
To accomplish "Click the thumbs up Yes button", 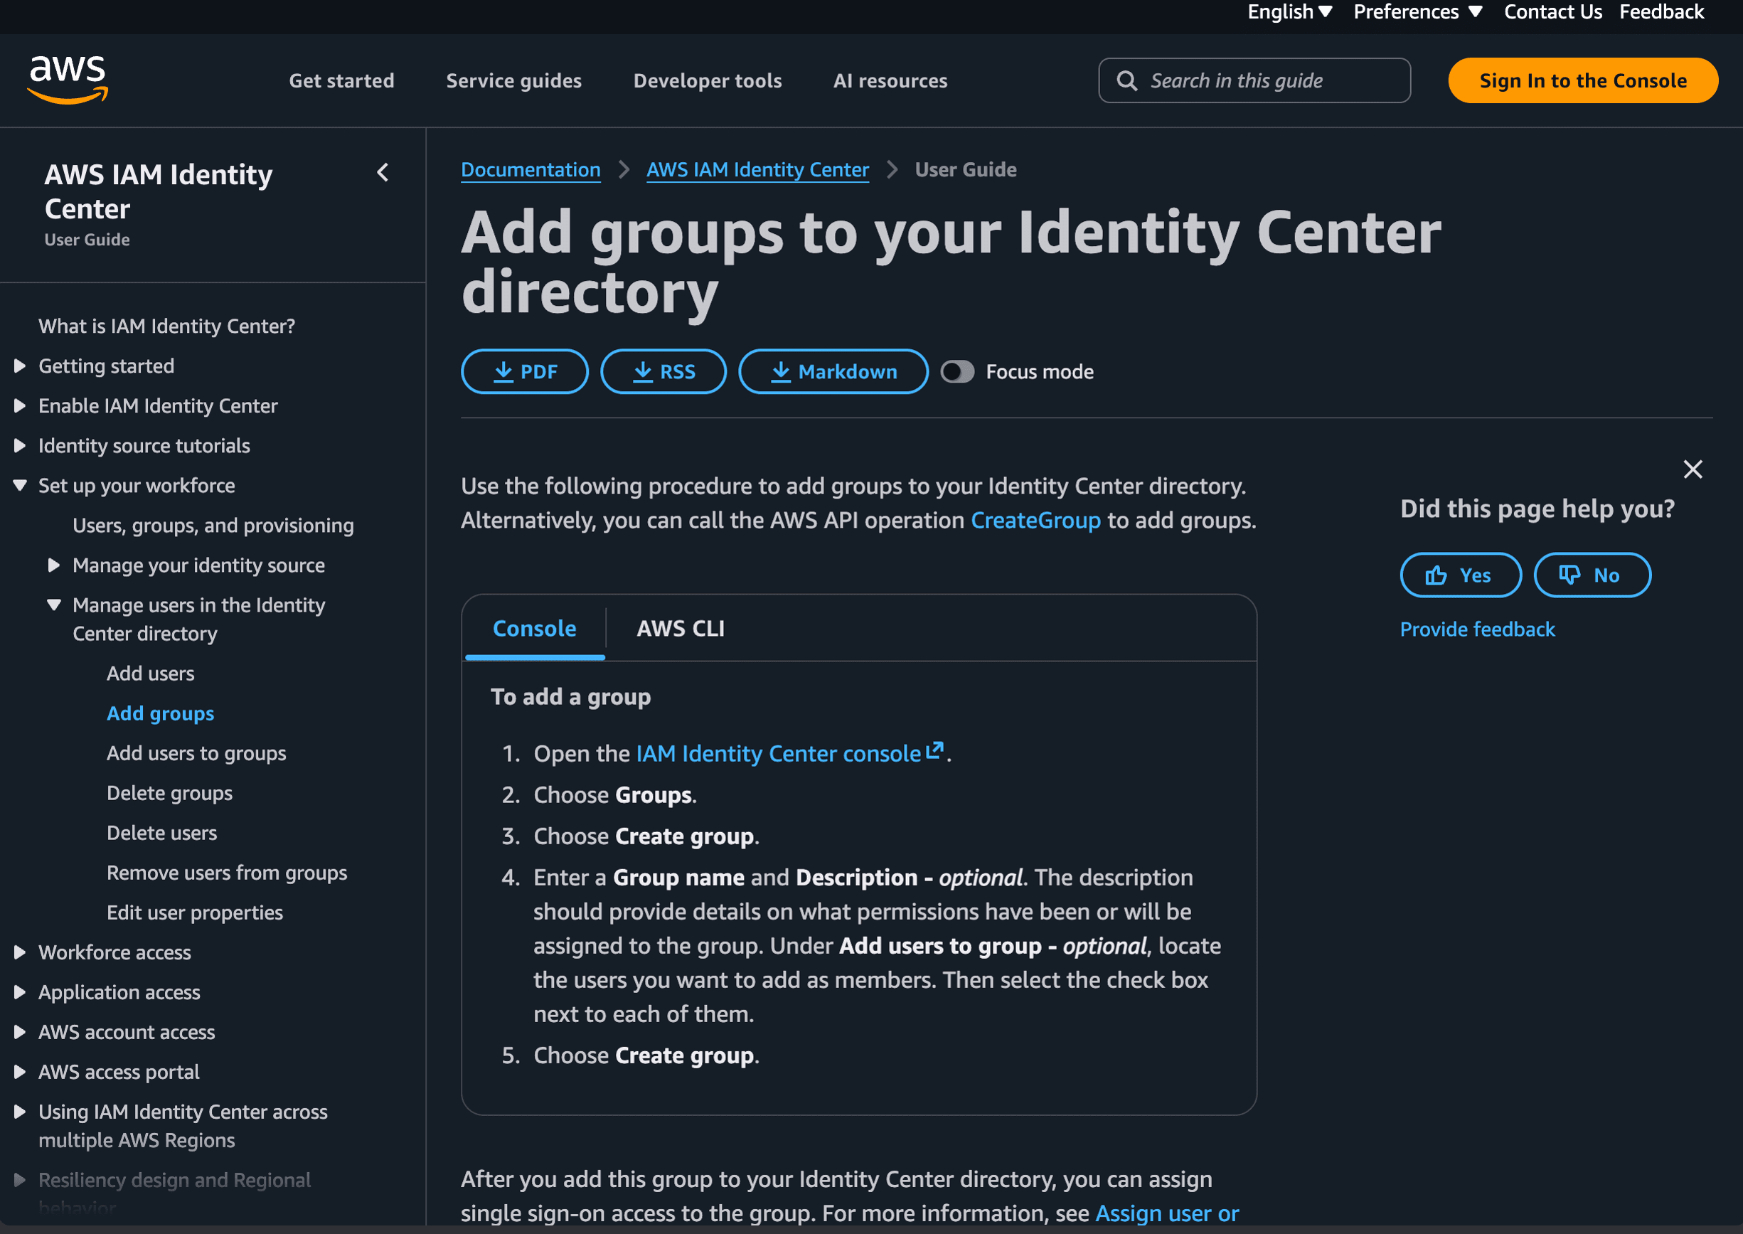I will [1461, 575].
